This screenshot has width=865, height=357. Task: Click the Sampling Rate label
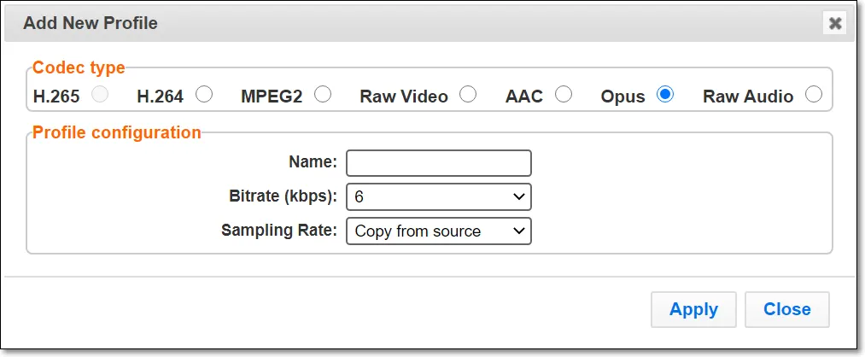pyautogui.click(x=279, y=230)
